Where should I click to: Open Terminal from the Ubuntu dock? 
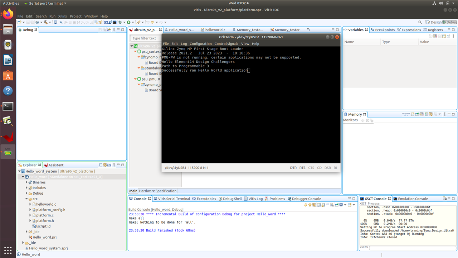[8, 106]
